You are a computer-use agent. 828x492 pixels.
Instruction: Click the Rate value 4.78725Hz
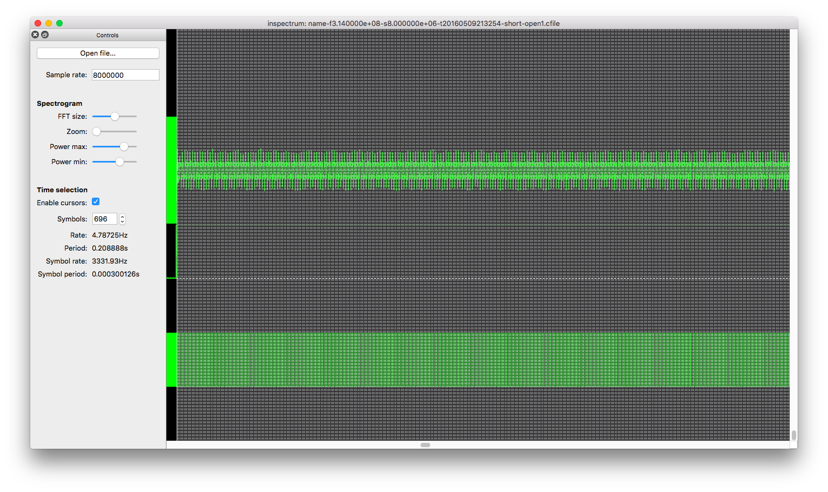coord(110,235)
